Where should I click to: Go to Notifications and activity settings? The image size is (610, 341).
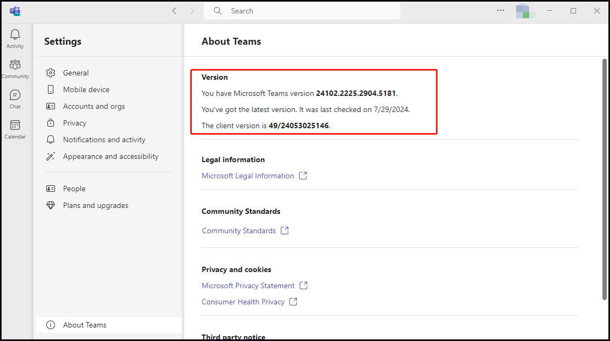pos(104,140)
